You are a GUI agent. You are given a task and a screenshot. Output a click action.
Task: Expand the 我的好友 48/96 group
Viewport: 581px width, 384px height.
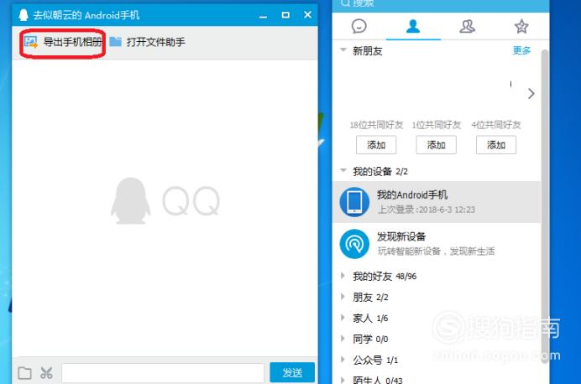[343, 276]
